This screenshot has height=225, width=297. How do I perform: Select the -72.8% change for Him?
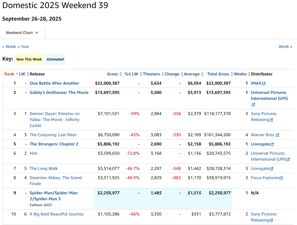point(133,153)
